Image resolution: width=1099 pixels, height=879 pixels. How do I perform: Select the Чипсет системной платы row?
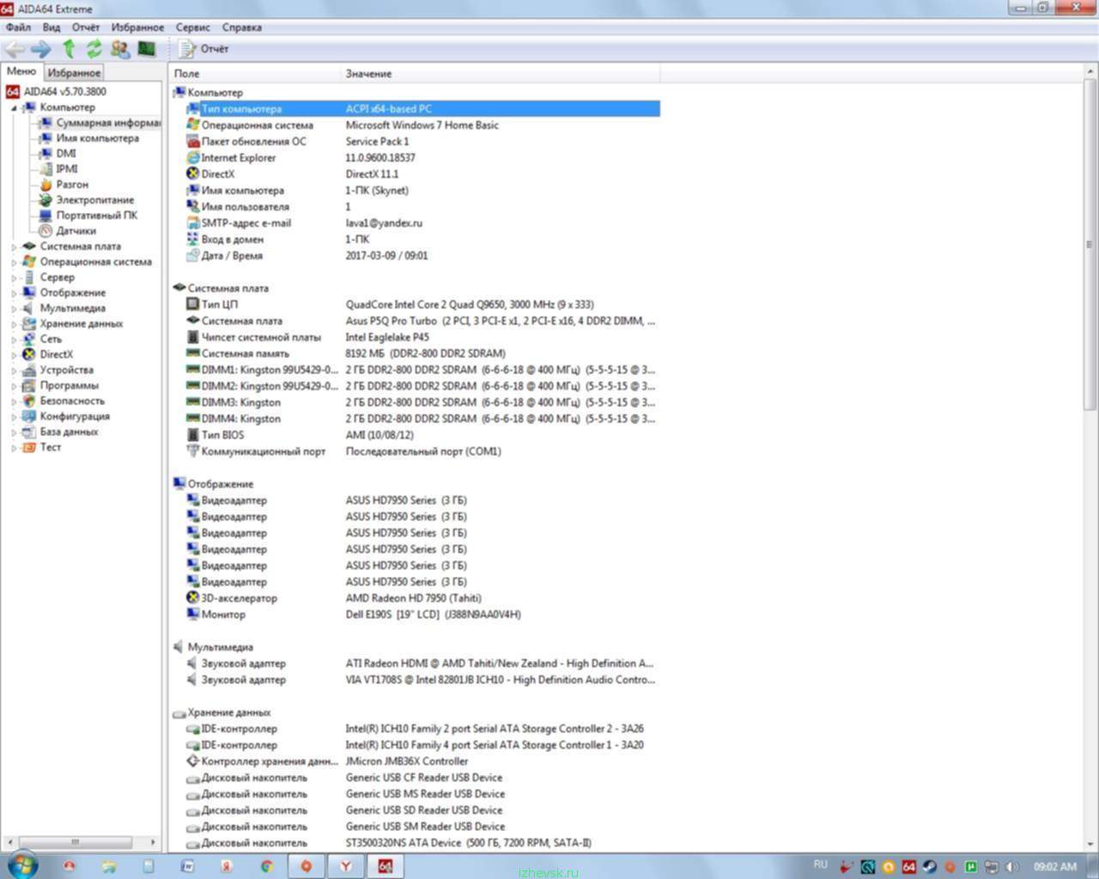pyautogui.click(x=422, y=337)
